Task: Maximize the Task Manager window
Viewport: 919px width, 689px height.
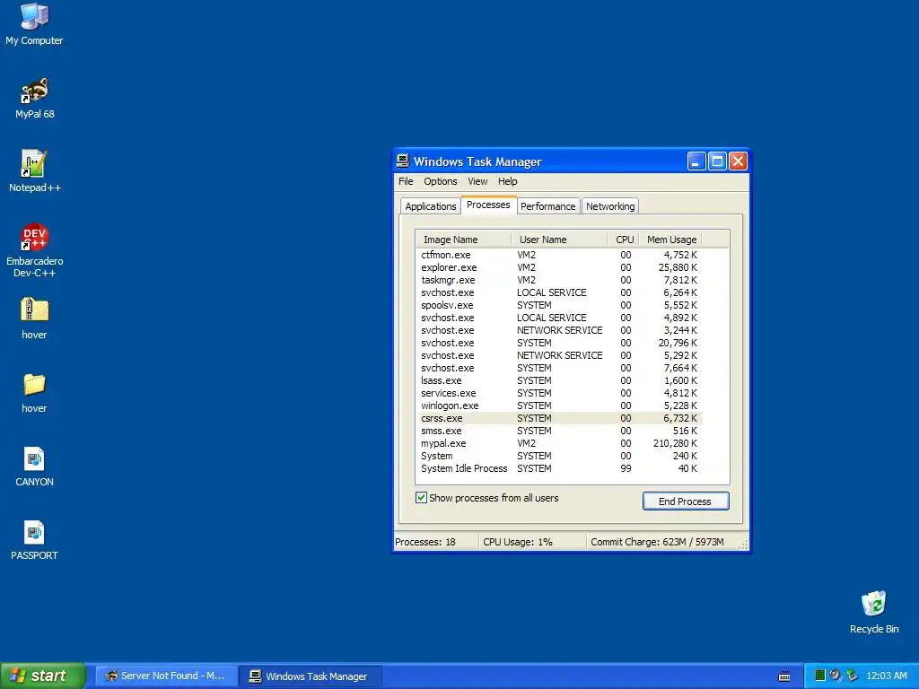Action: (x=717, y=161)
